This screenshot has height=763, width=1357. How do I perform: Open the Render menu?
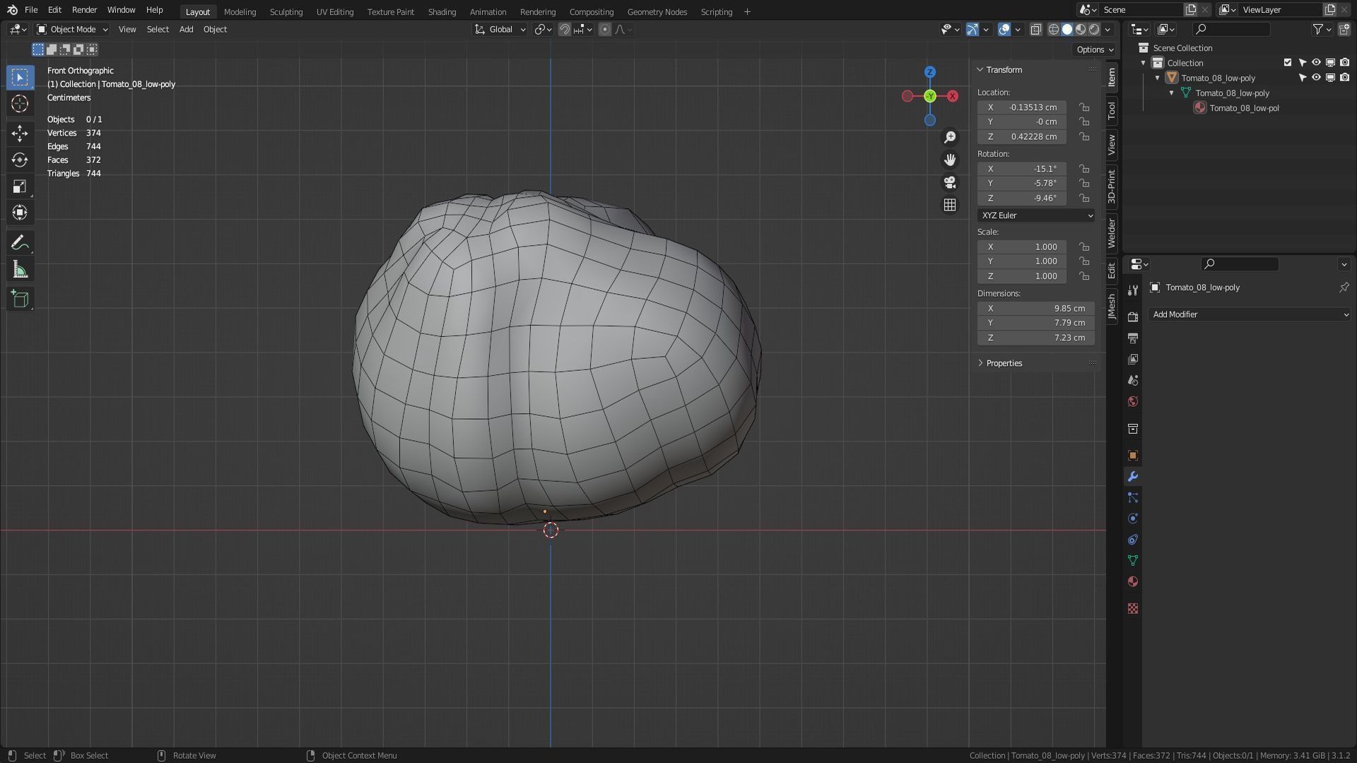click(x=84, y=10)
